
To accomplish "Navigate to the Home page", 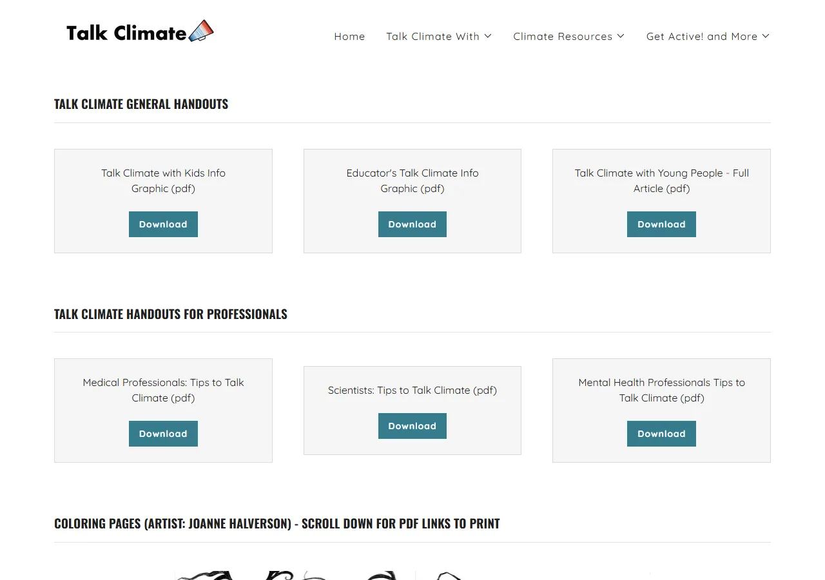I will (349, 37).
